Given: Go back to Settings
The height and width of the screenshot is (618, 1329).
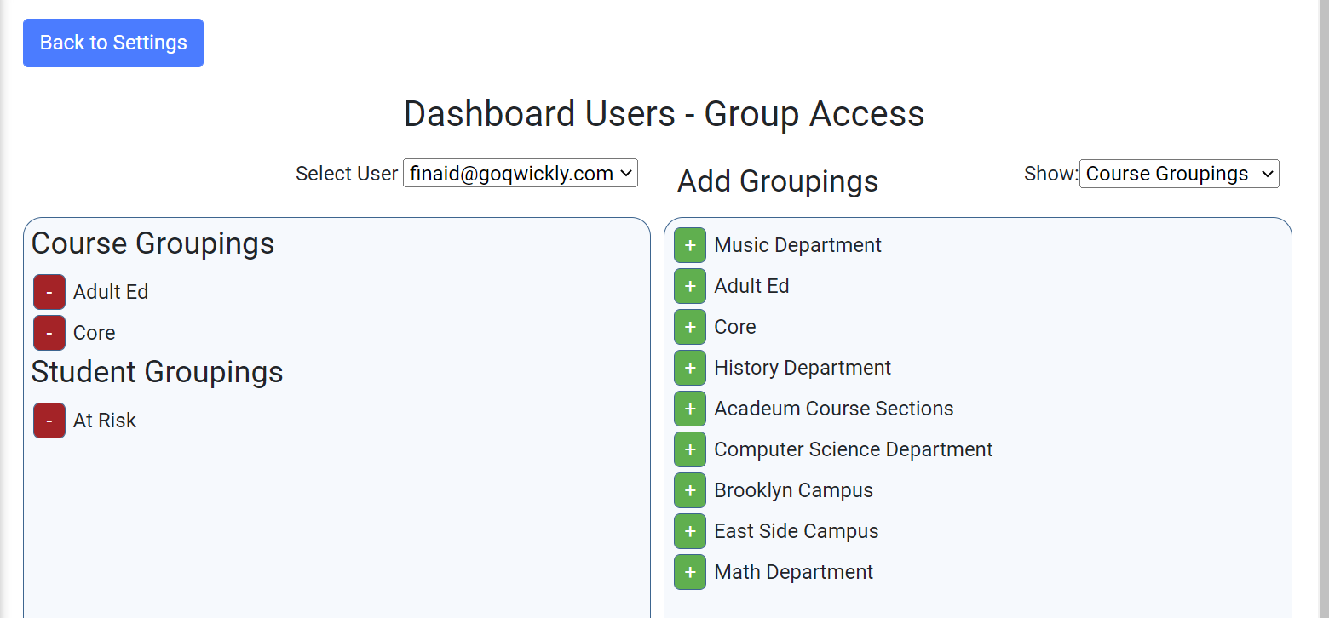Looking at the screenshot, I should [x=113, y=43].
